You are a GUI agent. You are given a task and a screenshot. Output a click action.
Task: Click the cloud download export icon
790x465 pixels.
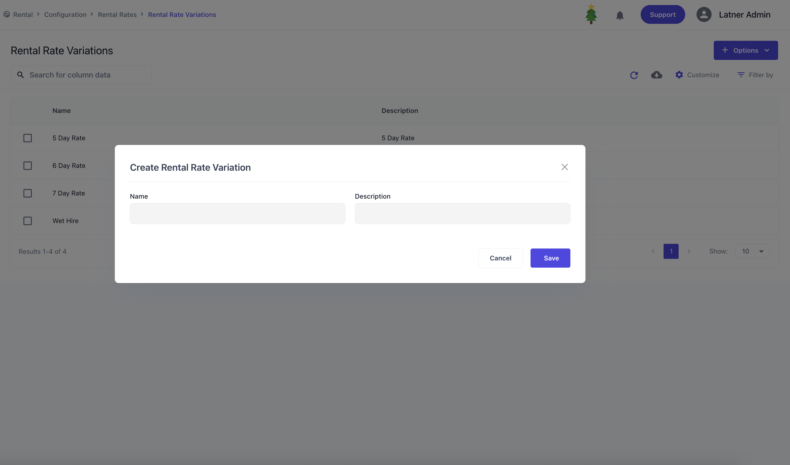point(656,75)
